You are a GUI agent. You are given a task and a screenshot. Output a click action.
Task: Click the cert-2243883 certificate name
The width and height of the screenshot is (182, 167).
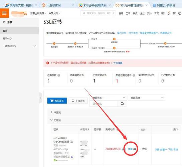tap(60, 138)
